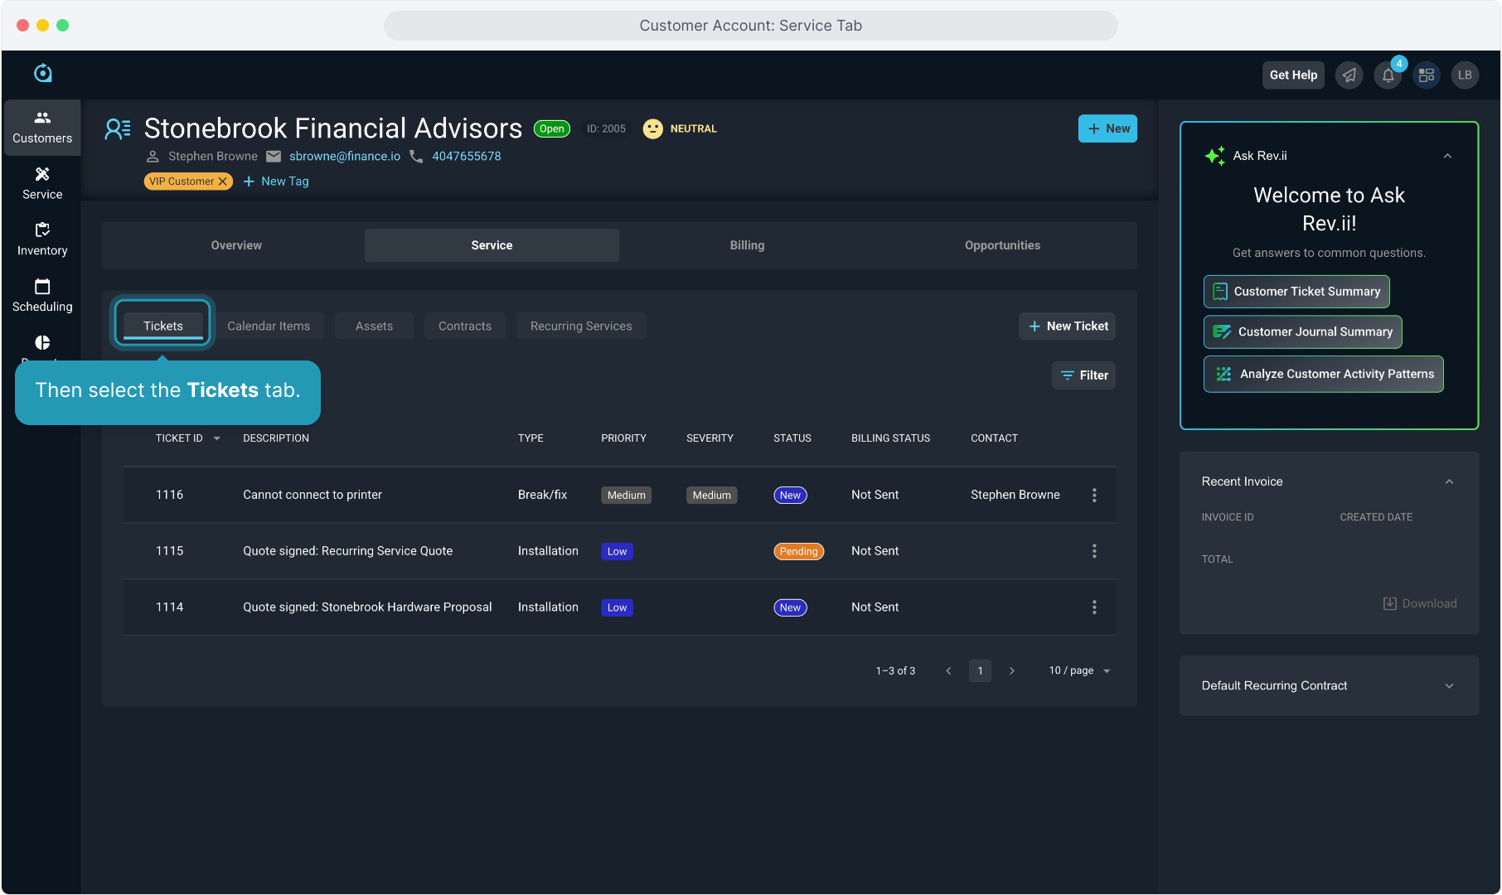This screenshot has height=895, width=1502.
Task: Switch to the Billing tab
Action: [747, 245]
